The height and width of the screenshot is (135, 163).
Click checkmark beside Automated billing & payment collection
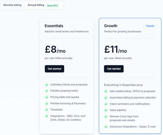(106, 98)
